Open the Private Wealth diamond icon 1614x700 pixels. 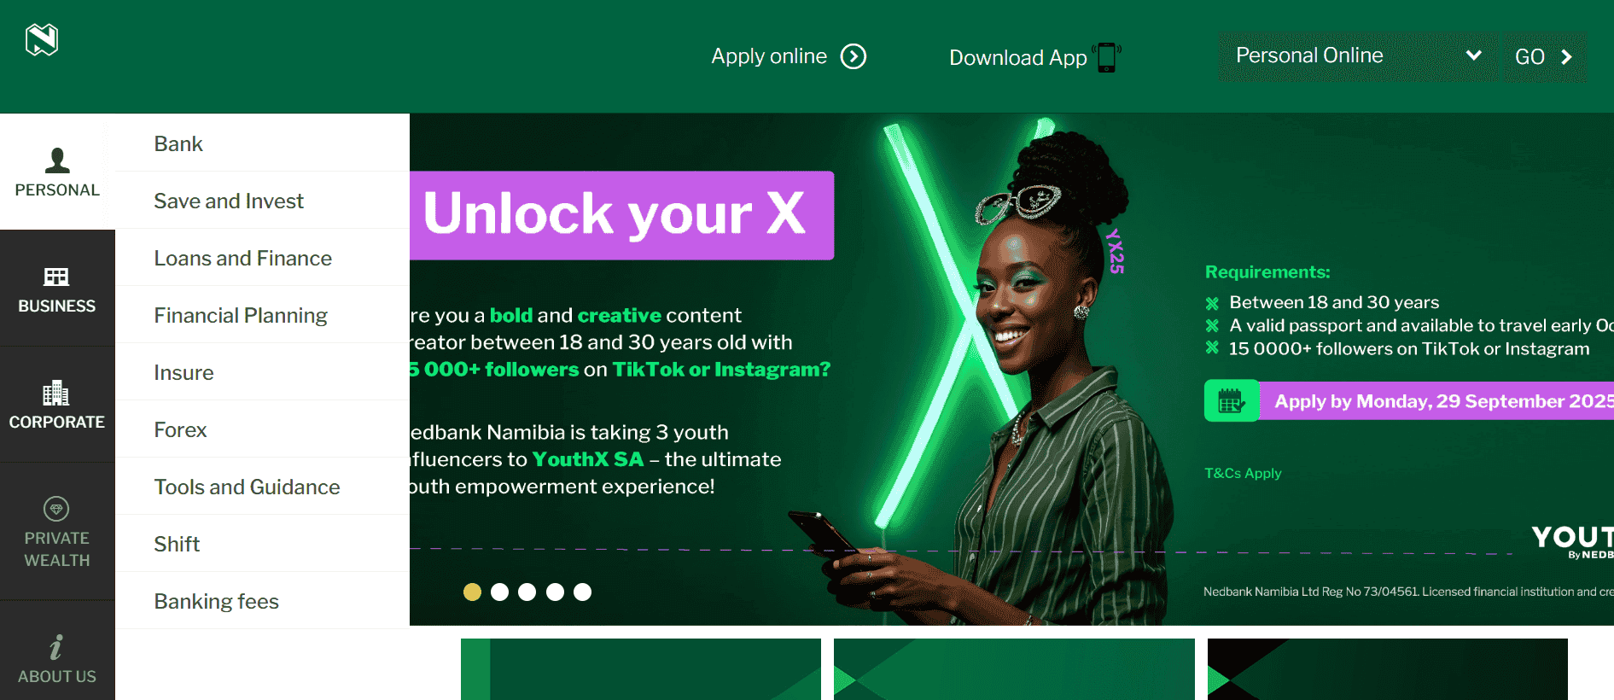pos(56,509)
